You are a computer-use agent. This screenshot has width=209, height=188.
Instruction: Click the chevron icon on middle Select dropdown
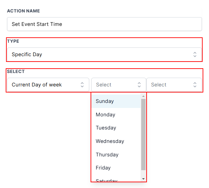click(x=139, y=85)
